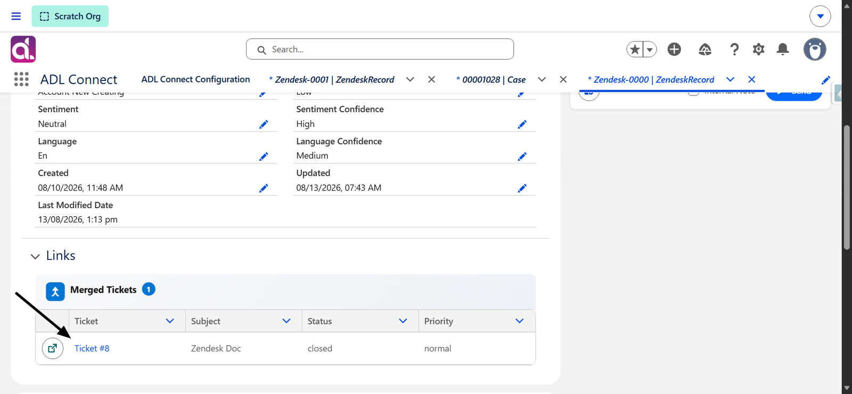852x394 pixels.
Task: Click Last Modified value 13/08/2026, 1:13 pm
Action: point(78,219)
